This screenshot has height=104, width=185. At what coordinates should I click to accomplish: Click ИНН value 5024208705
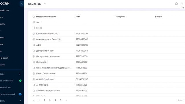(x=82, y=79)
